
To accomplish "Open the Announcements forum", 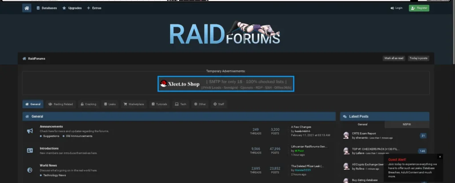I will [x=51, y=127].
